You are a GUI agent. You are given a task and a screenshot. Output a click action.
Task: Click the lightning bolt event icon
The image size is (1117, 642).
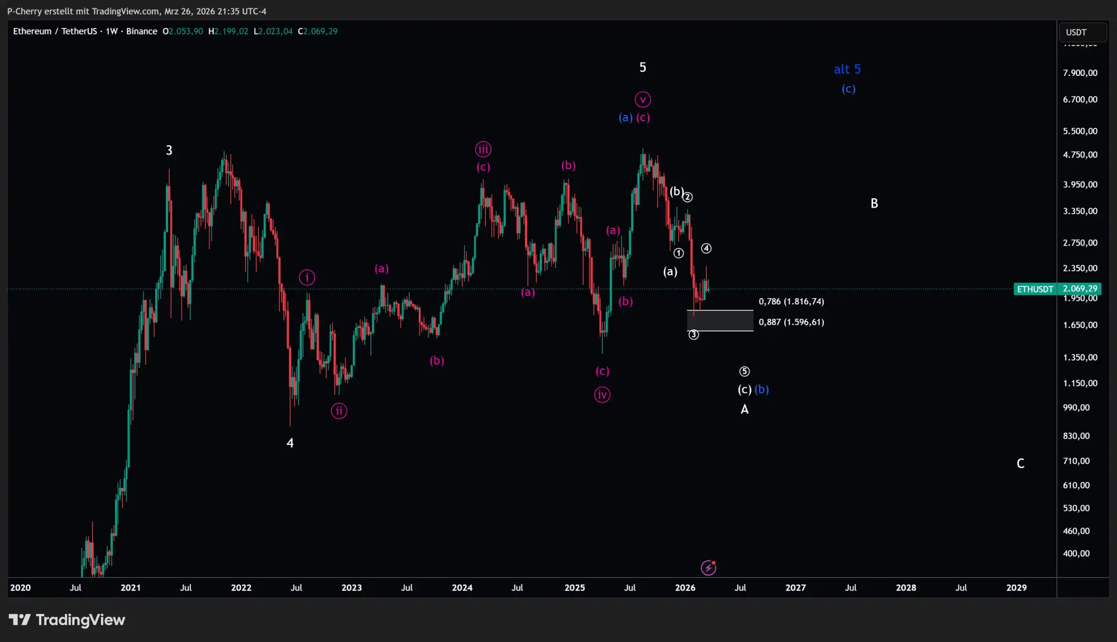click(708, 568)
